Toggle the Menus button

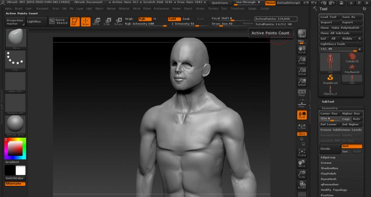(x=270, y=3)
